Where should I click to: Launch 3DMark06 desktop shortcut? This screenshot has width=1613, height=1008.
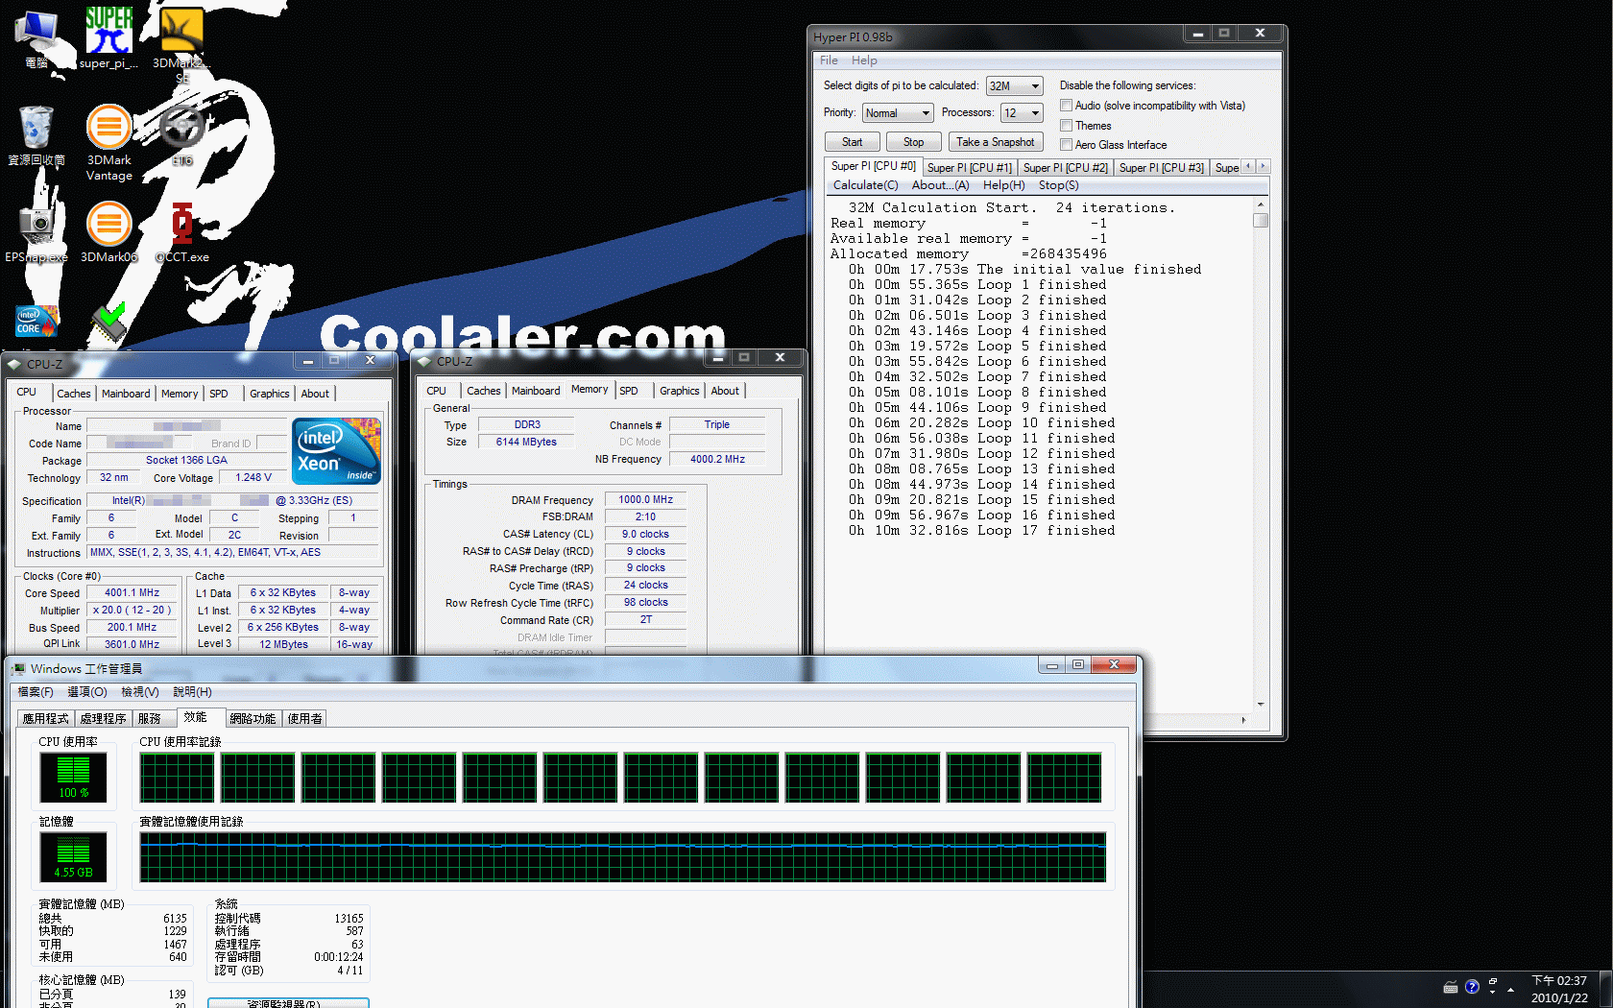[108, 230]
